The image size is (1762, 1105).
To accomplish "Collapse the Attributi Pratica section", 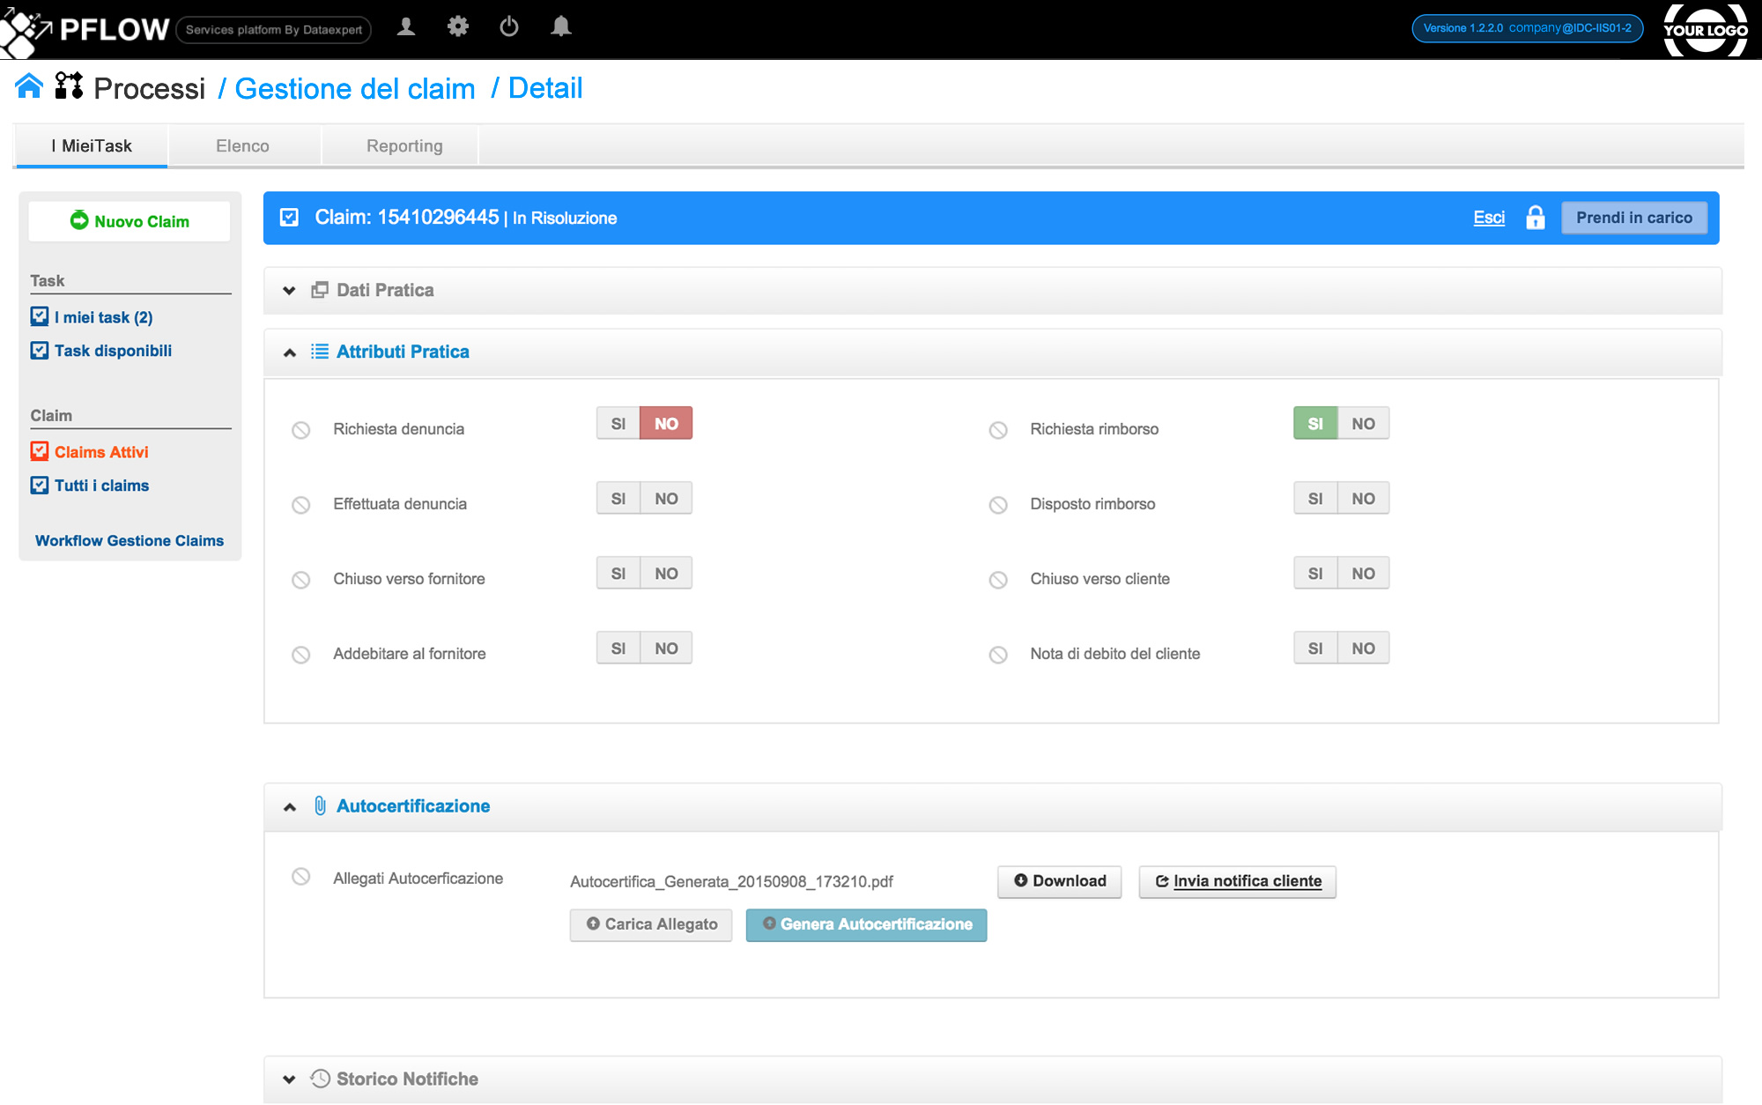I will [x=289, y=352].
